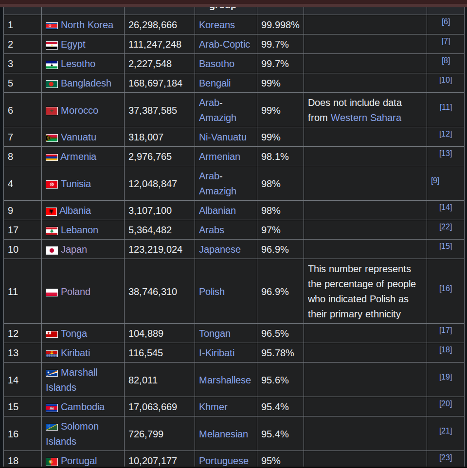The height and width of the screenshot is (468, 467).
Task: Click the Japan flag icon
Action: (52, 250)
